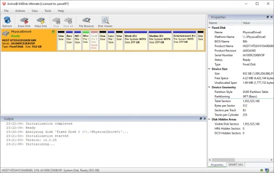The image size is (274, 173).
Task: Select the Platform Name property row
Action: [x=241, y=37]
